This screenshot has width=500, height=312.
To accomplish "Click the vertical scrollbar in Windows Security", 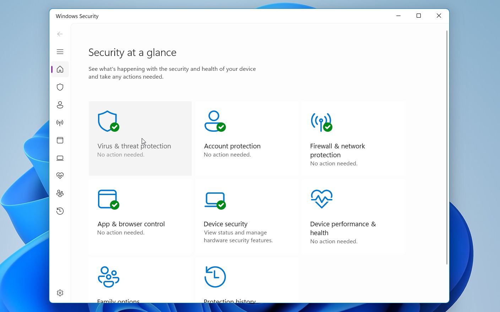I will click(x=447, y=147).
